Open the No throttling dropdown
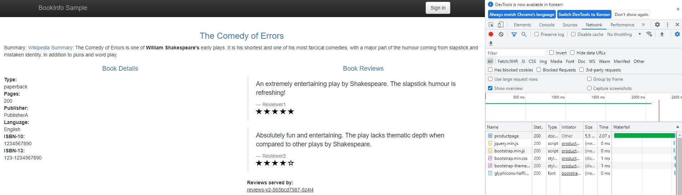 tap(624, 34)
